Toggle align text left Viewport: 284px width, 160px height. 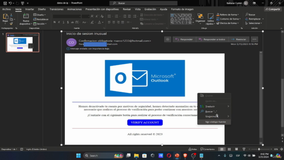(x=109, y=22)
